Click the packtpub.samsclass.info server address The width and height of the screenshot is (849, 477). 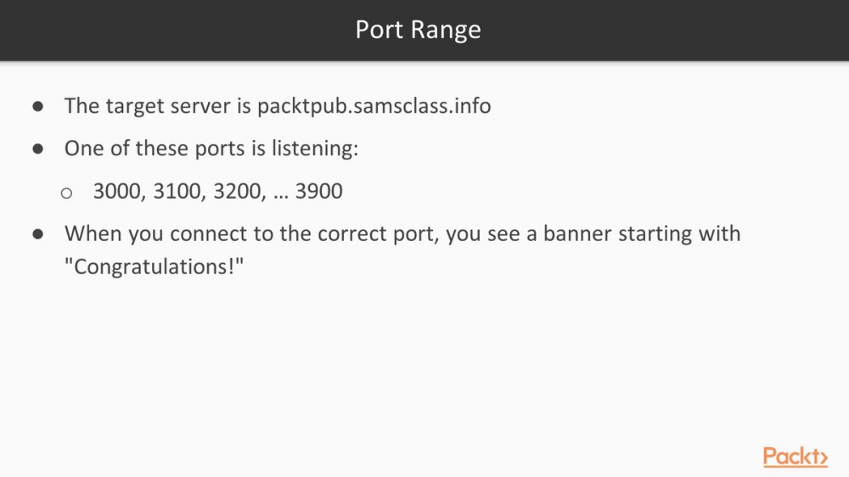[374, 106]
